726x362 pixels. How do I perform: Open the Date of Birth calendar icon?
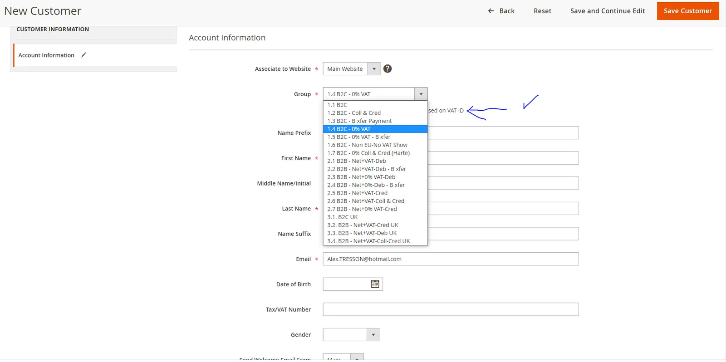(375, 284)
